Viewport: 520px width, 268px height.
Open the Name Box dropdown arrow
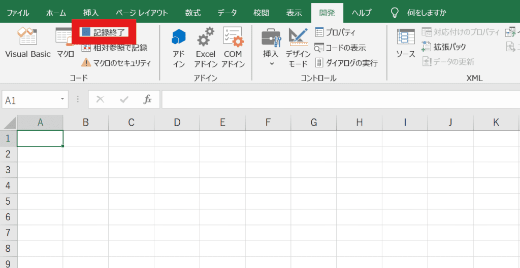(x=62, y=99)
